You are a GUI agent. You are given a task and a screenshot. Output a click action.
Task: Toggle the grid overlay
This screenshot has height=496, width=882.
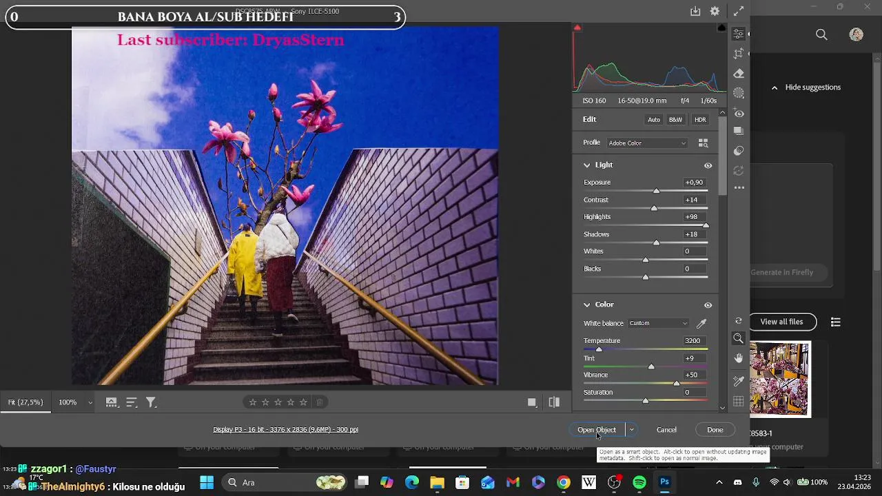[x=739, y=402]
